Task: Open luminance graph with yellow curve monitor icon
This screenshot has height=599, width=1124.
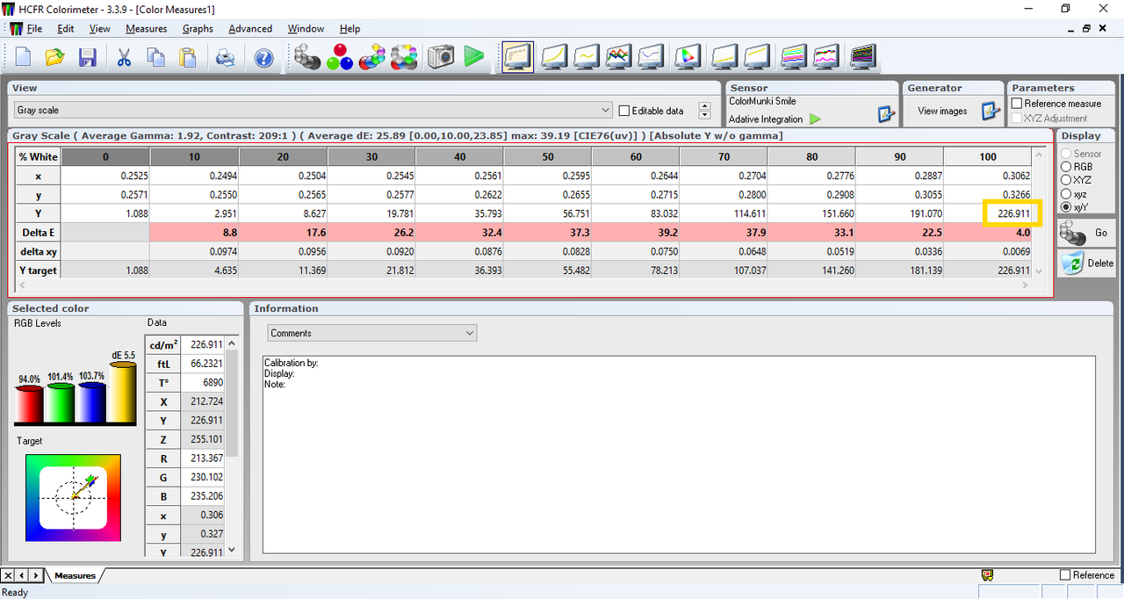Action: coord(554,57)
